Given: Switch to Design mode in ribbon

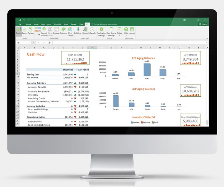Looking at the screenshot, I should coord(18,31).
